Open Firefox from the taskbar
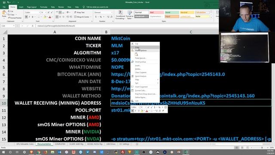275x155 pixels. [x=46, y=152]
